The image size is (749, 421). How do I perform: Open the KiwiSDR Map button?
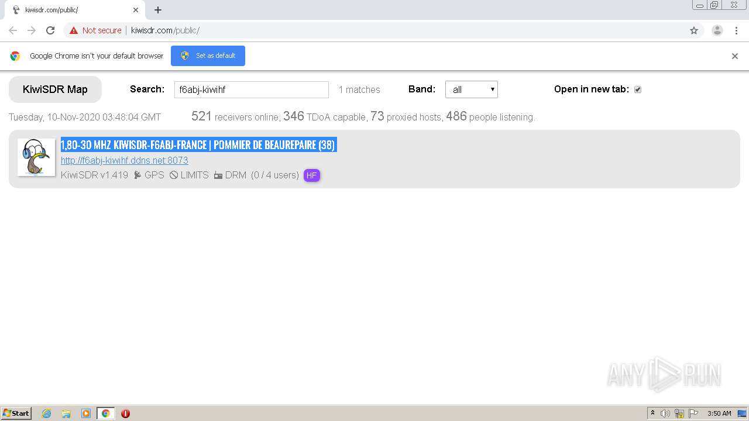pos(55,89)
